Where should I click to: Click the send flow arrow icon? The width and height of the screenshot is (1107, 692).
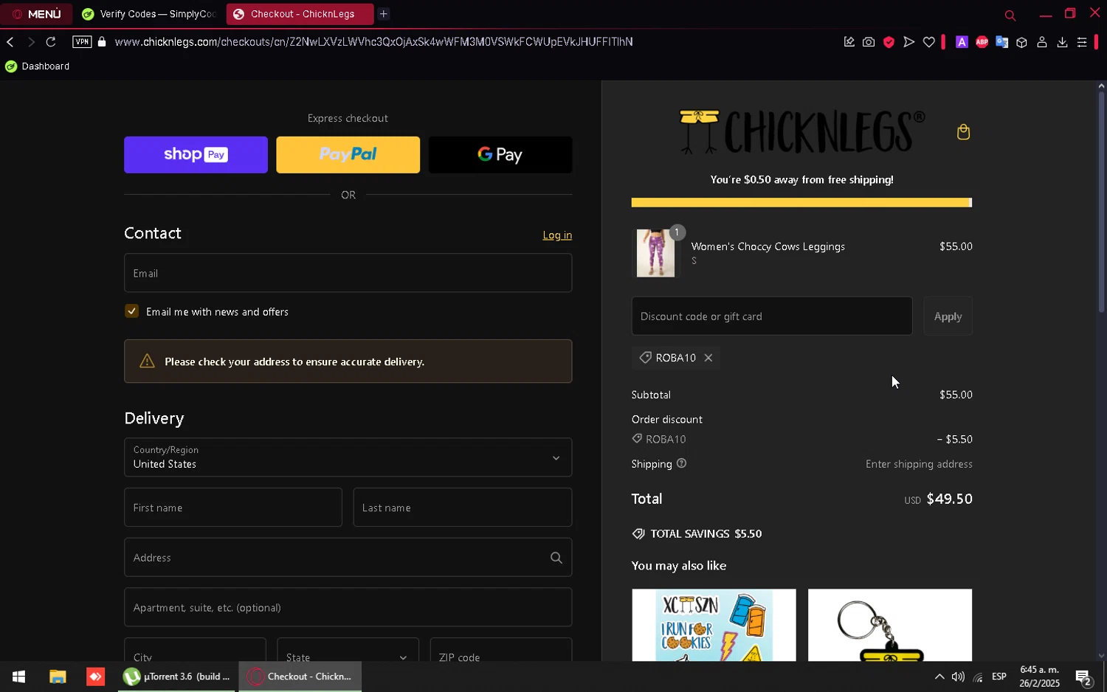[908, 42]
